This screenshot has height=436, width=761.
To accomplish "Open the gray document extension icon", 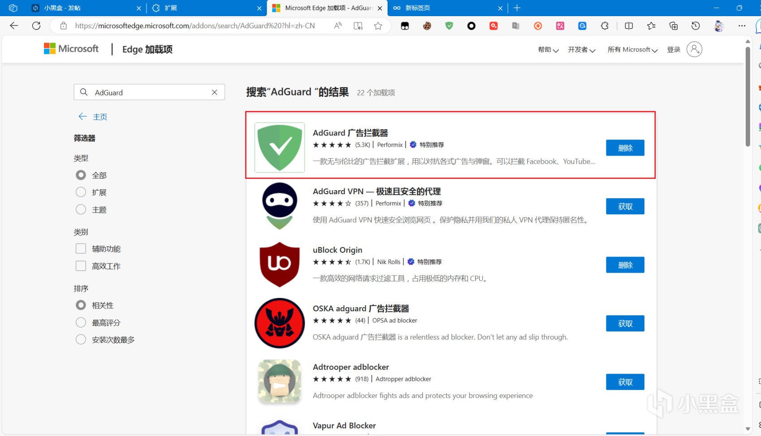I will tap(516, 26).
